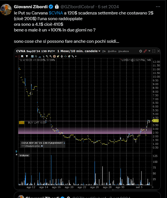Screen dimensions: 167x198
Task: Open the 6 set 2024 post date link
Action: tap(108, 7)
